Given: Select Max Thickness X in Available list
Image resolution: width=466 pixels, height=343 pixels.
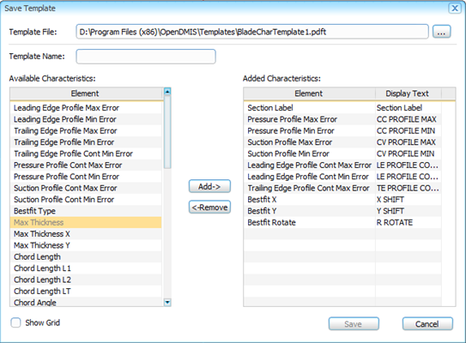Looking at the screenshot, I should coord(86,234).
